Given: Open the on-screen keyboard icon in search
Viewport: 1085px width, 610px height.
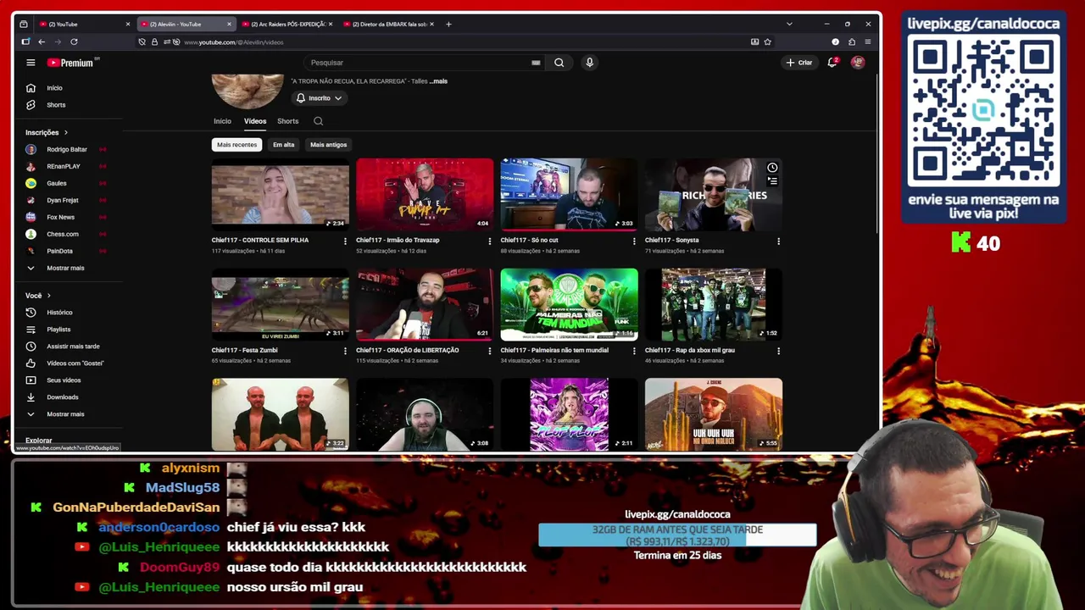Looking at the screenshot, I should (x=536, y=63).
